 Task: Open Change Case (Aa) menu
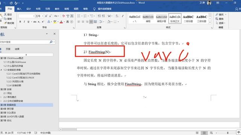pyautogui.click(x=56, y=16)
